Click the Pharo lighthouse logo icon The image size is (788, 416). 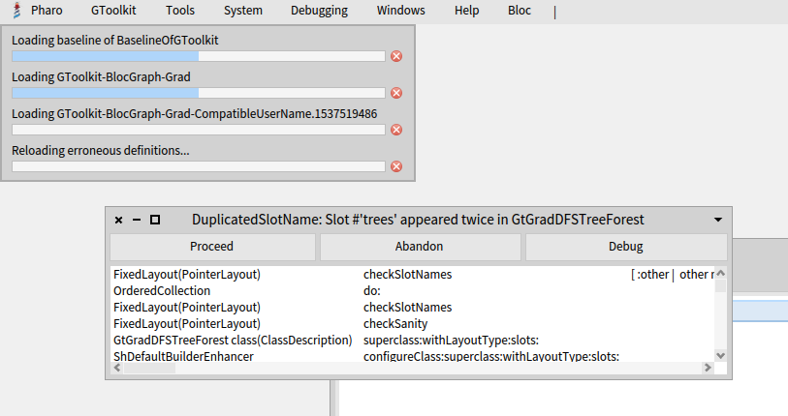click(x=16, y=11)
